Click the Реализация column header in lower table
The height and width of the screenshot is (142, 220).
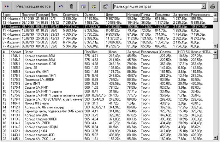click(149, 52)
